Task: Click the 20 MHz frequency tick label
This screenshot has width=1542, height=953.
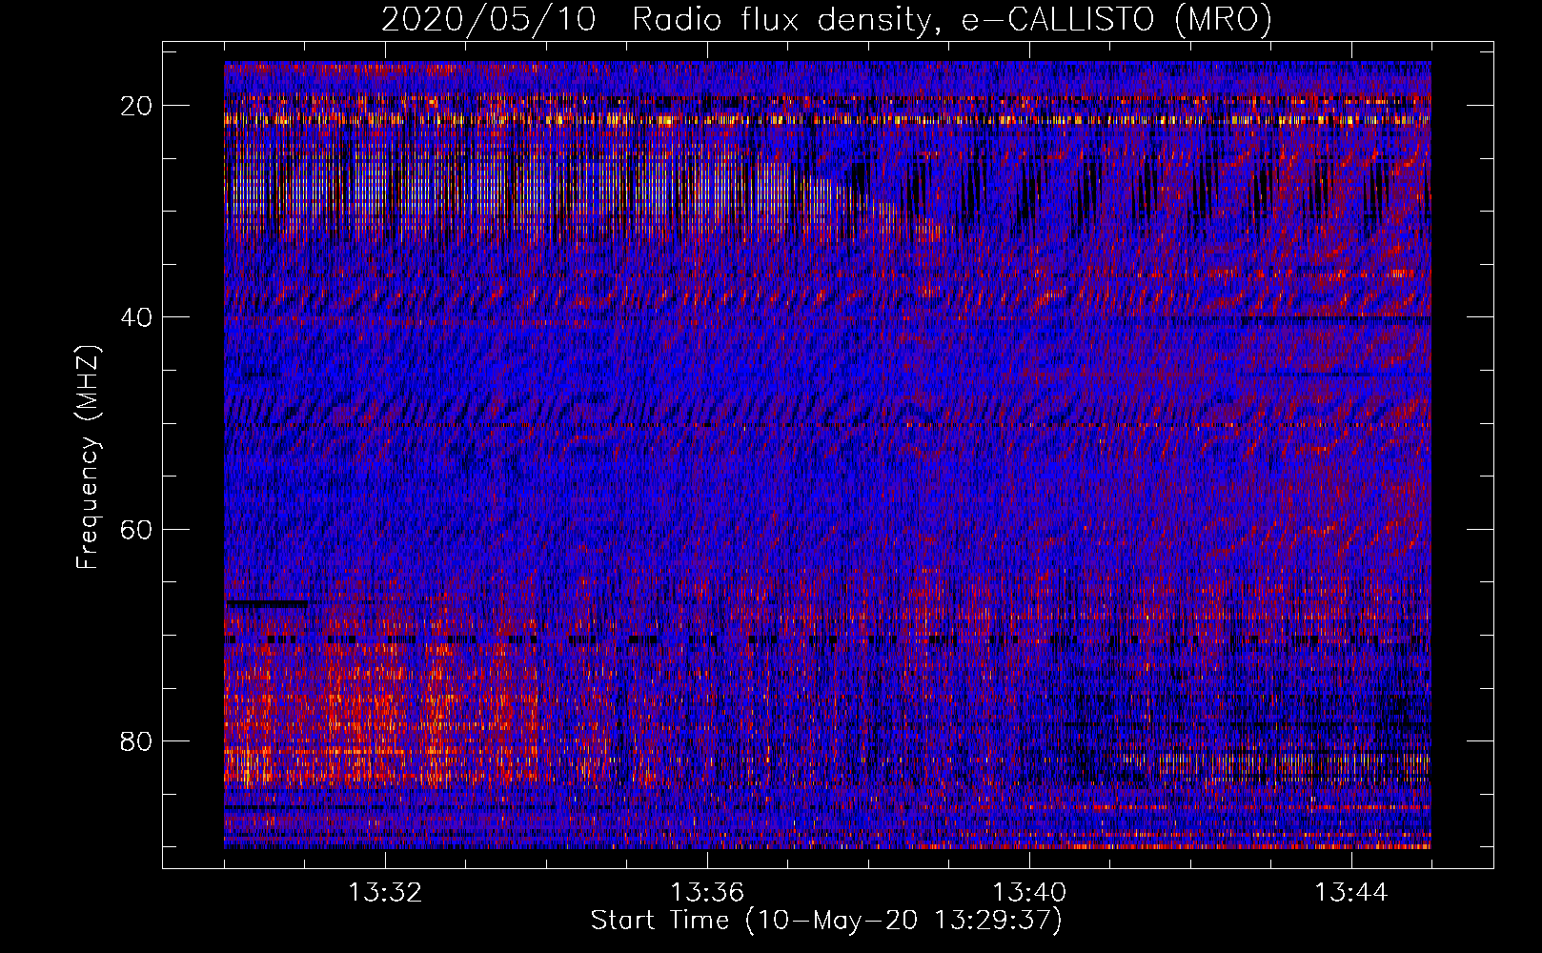Action: (x=137, y=106)
